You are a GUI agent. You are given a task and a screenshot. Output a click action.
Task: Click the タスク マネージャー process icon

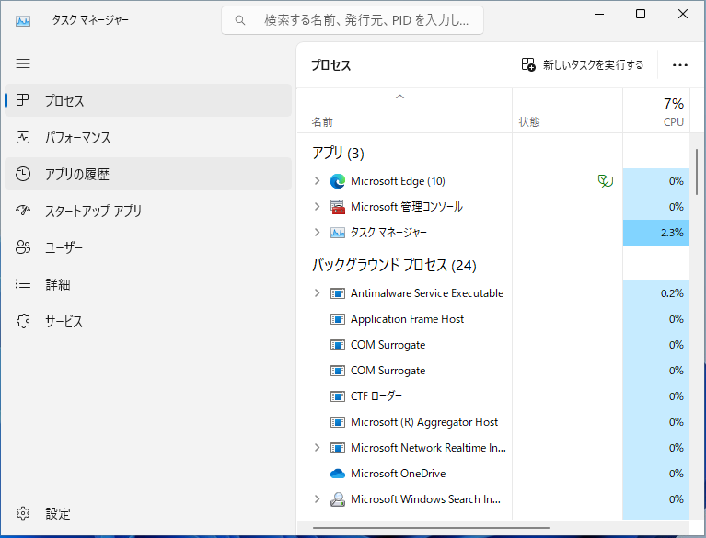point(337,233)
